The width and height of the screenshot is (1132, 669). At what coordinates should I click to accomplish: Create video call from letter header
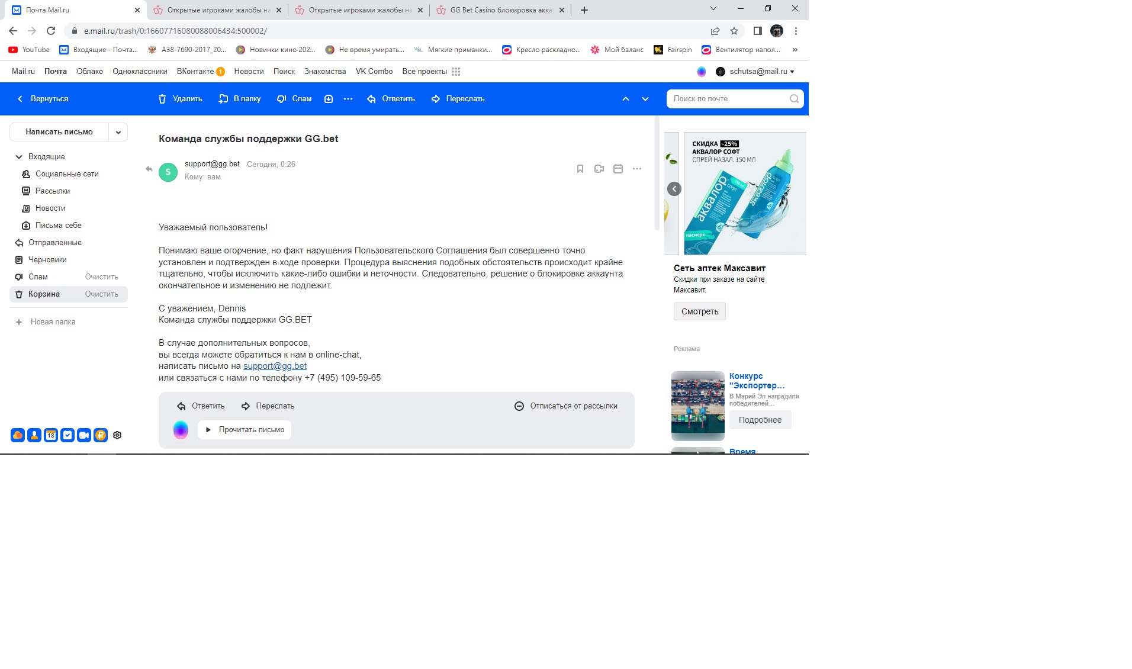[x=599, y=169]
